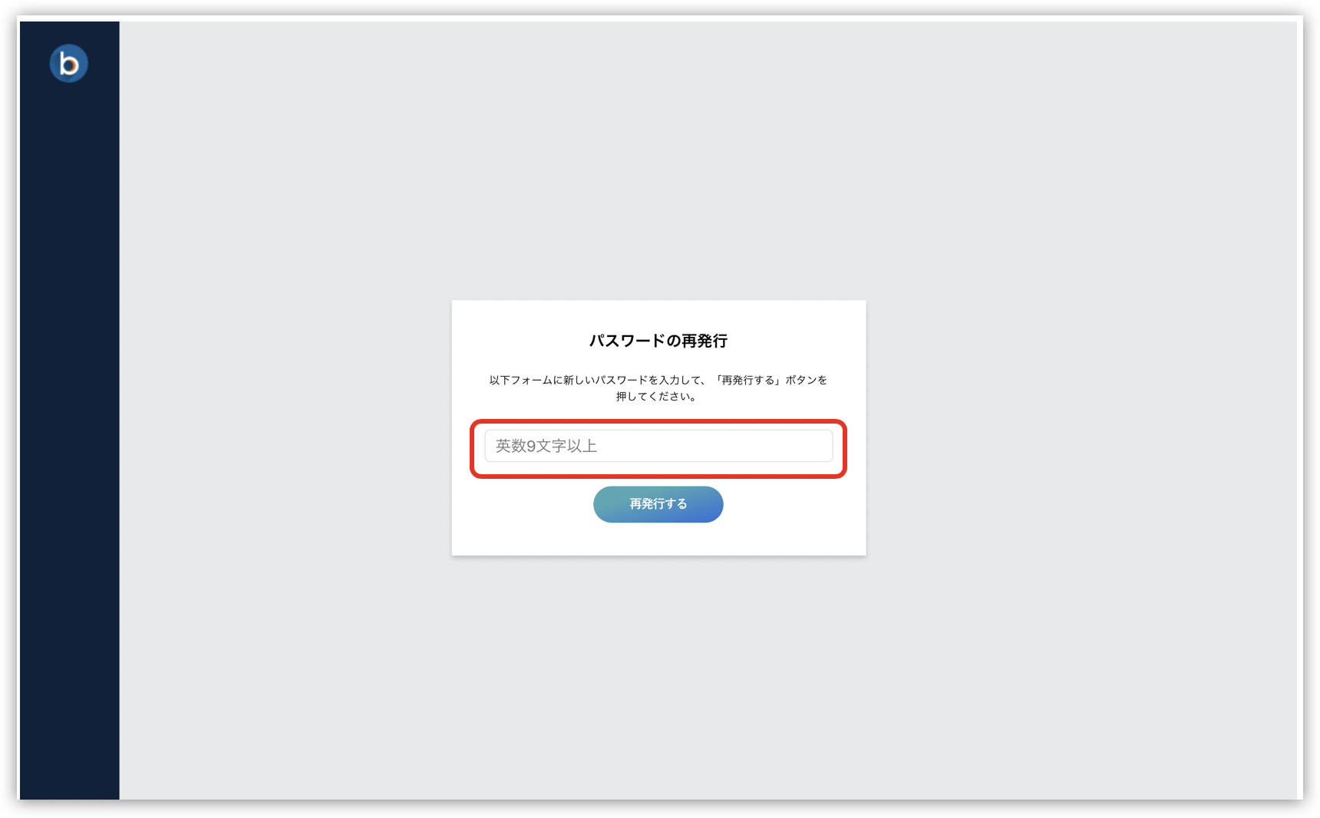Click the 再発行する label on the blue button
Viewport: 1320px width, 818px height.
658,504
